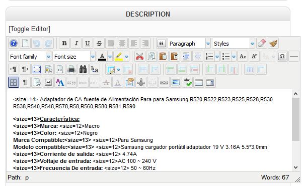
Task: Expand numbered list style arrow
Action: [x=217, y=57]
